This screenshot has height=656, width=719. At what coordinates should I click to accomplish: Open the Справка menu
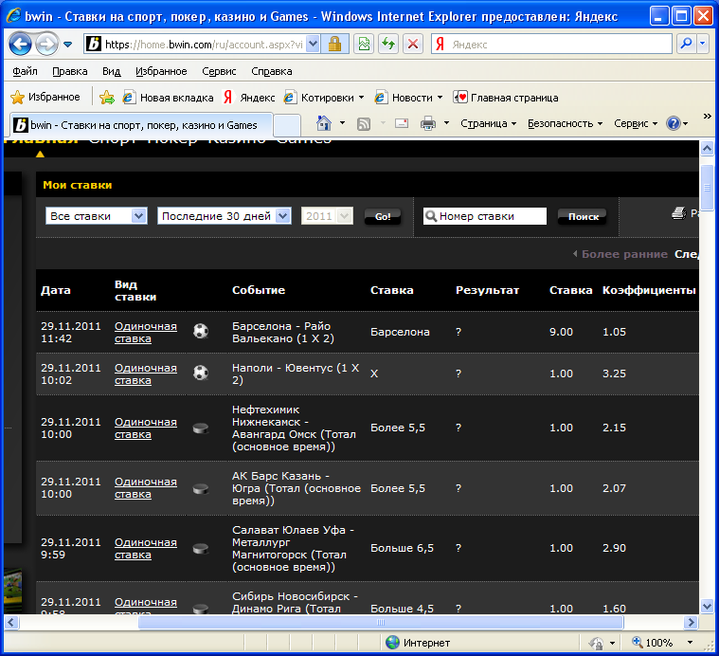[272, 71]
